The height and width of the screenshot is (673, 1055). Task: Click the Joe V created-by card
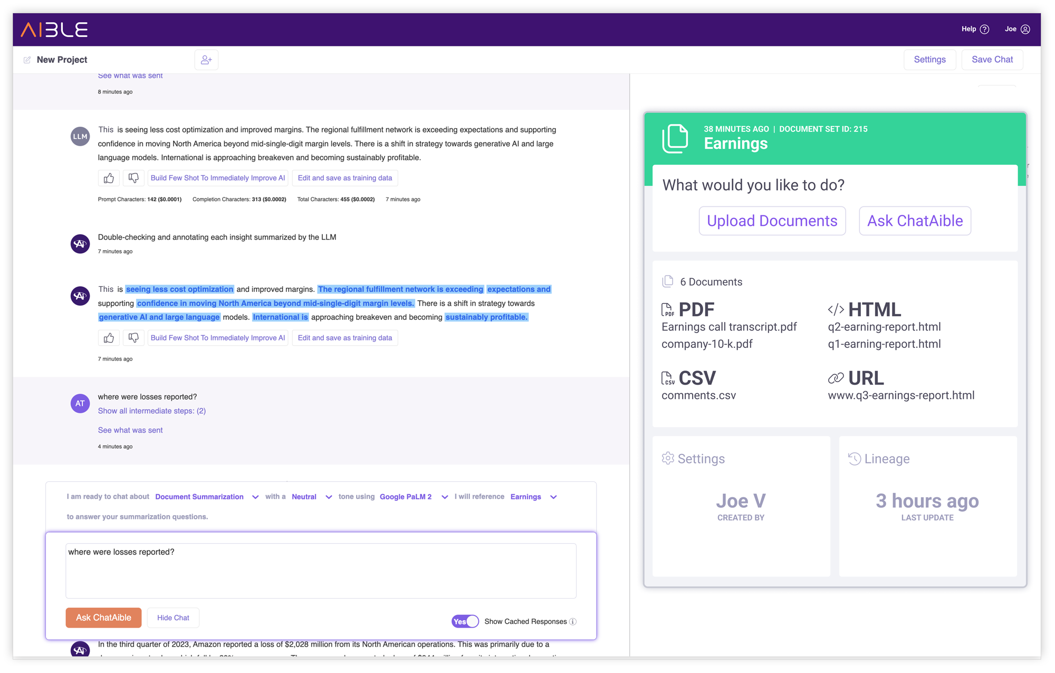[x=741, y=506]
